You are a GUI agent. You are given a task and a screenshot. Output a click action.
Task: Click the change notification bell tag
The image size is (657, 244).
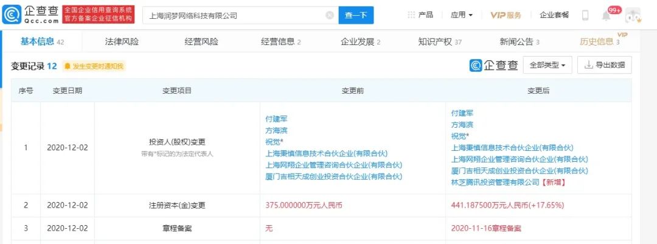68,66
